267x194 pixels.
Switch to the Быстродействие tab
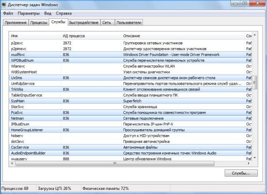tap(84, 22)
